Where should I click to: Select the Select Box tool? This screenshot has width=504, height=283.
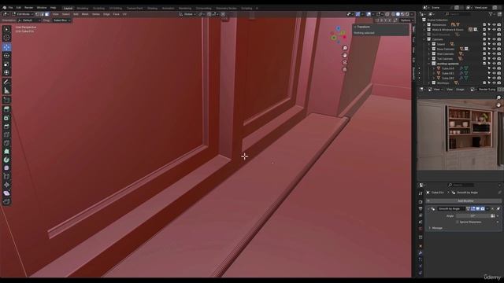pos(6,29)
